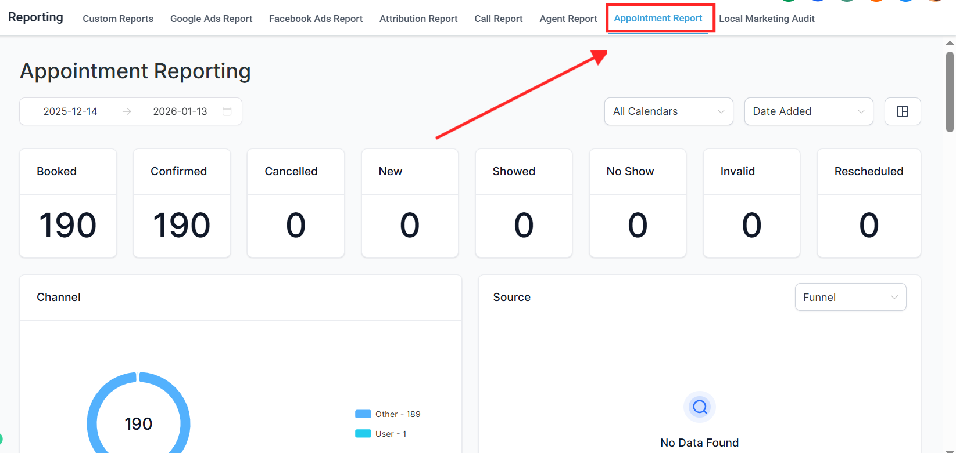The width and height of the screenshot is (956, 453).
Task: Click the arrow icon between the two dates
Action: (127, 111)
